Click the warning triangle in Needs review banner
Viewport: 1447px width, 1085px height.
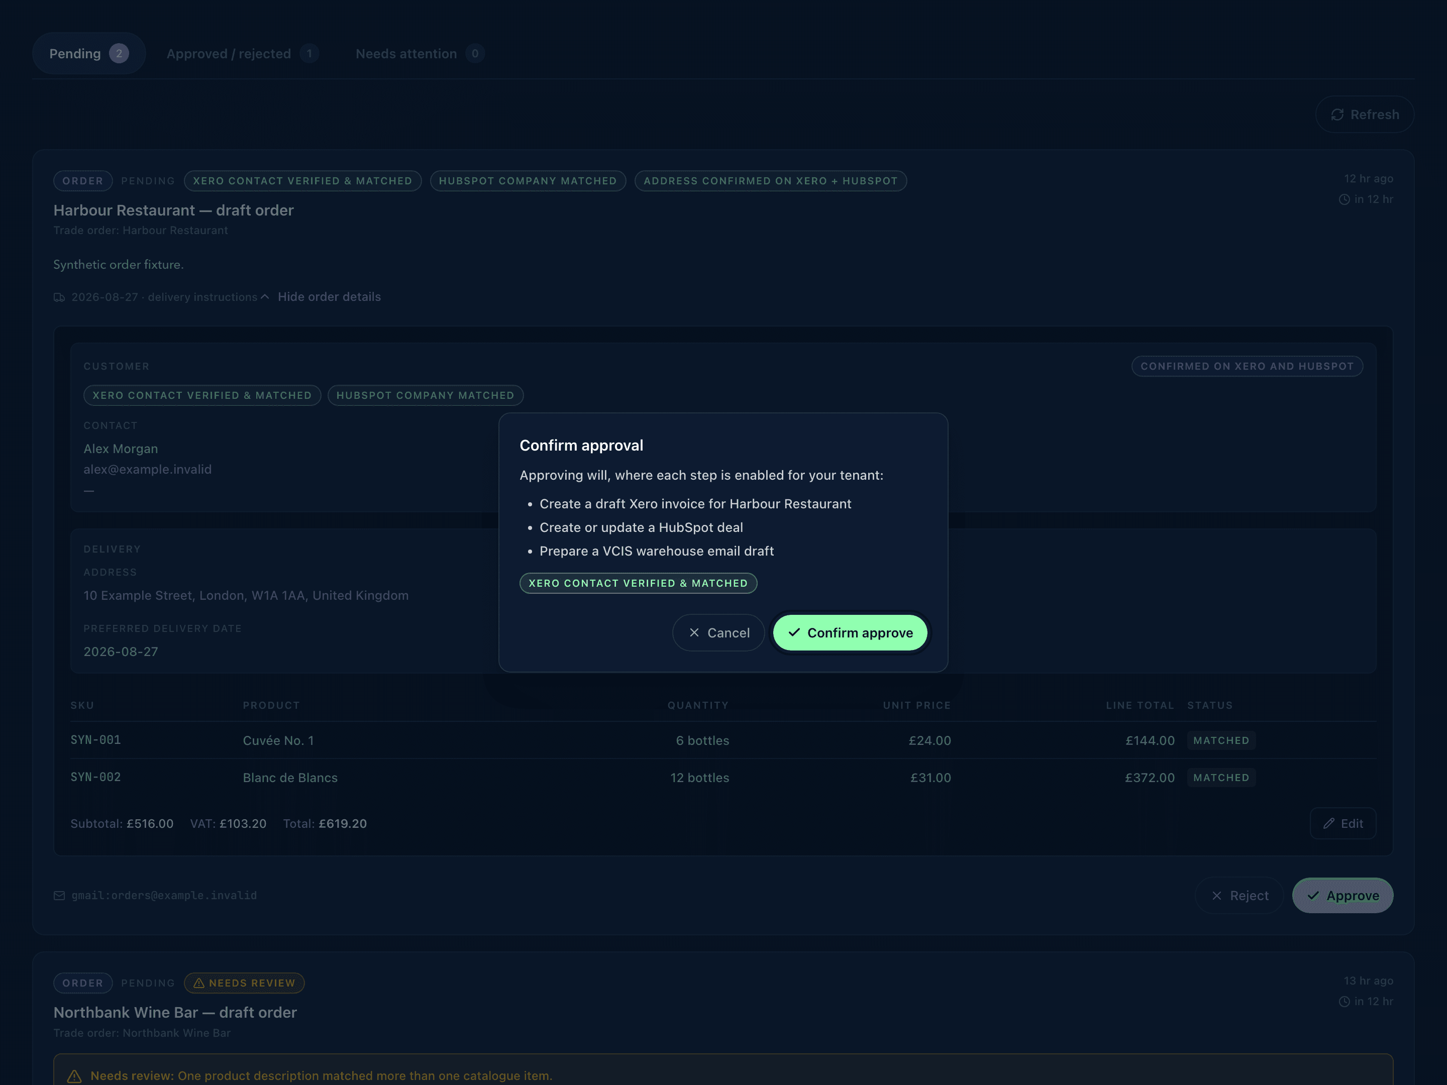click(74, 1076)
